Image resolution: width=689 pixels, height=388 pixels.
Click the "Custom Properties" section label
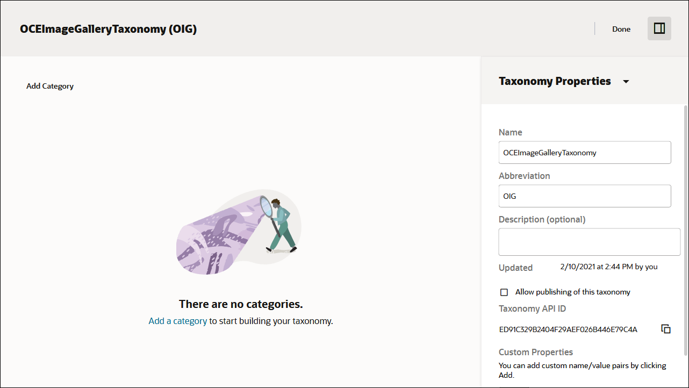point(535,352)
